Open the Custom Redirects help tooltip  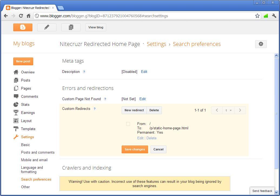pyautogui.click(x=94, y=109)
